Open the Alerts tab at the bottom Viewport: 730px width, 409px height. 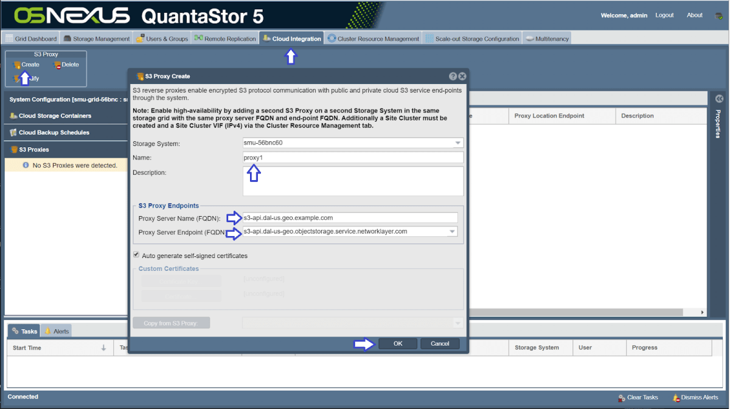coord(56,330)
